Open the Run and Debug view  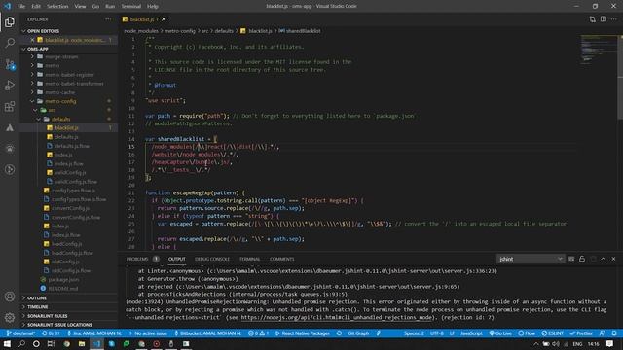click(10, 85)
